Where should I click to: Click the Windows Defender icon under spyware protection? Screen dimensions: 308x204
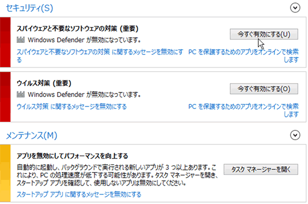coord(21,40)
